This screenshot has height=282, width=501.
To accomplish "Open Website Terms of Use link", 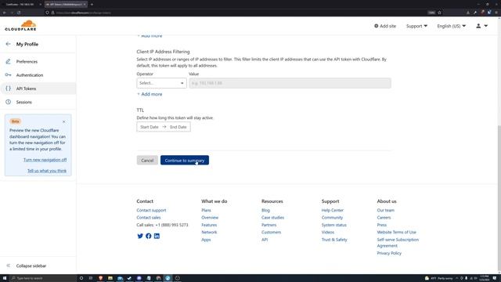I will pos(397,232).
